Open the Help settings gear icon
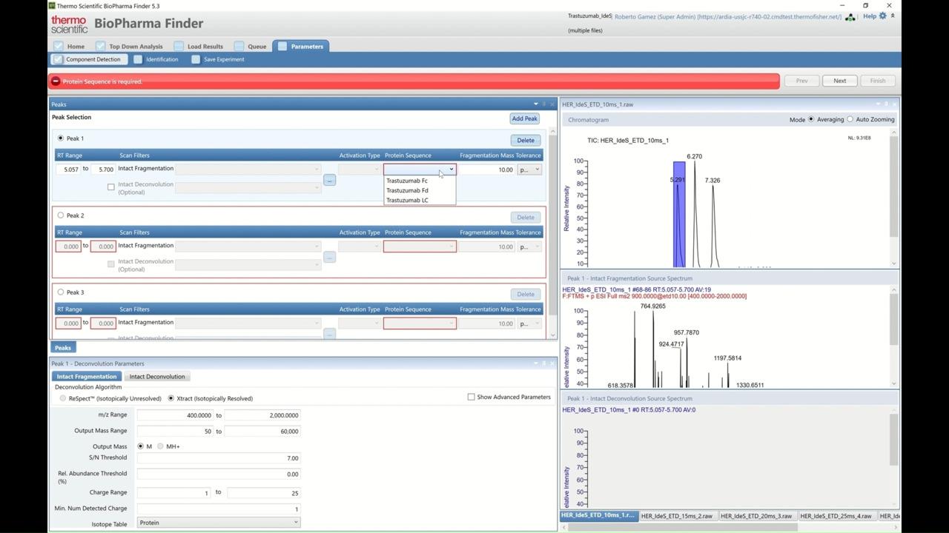This screenshot has height=533, width=949. tap(882, 16)
